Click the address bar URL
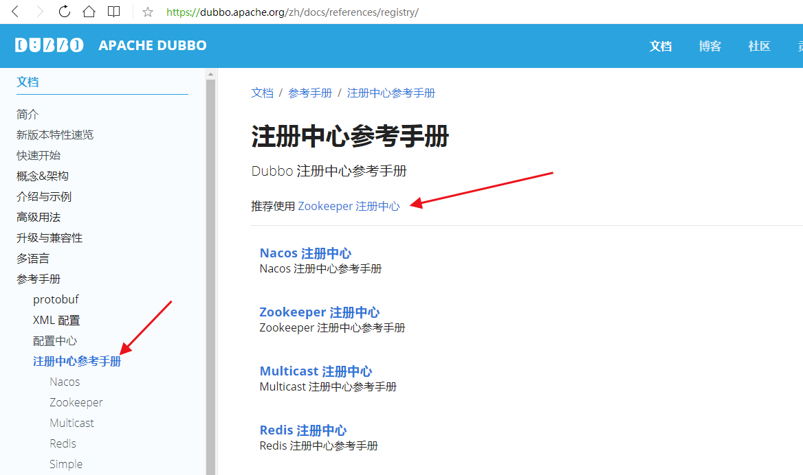 click(x=292, y=12)
